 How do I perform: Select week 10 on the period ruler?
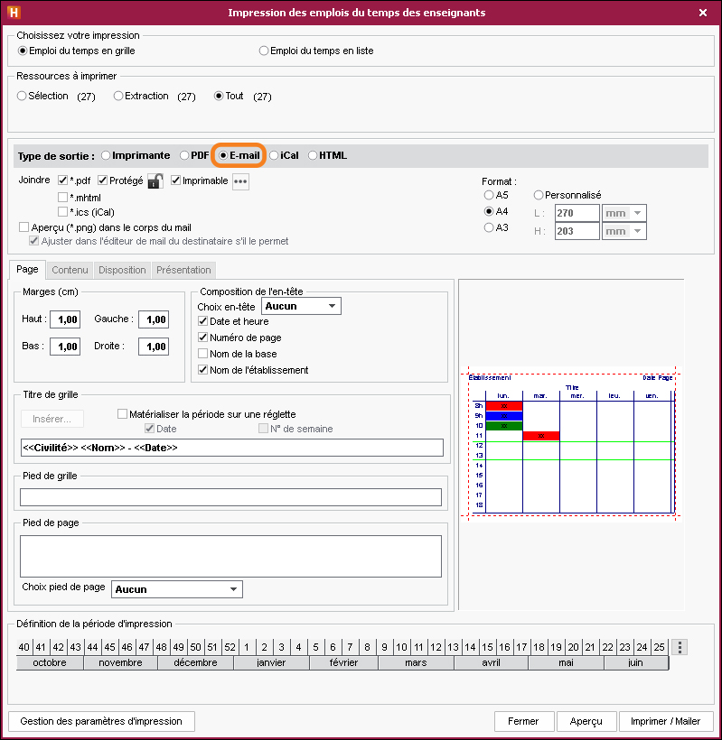(401, 647)
